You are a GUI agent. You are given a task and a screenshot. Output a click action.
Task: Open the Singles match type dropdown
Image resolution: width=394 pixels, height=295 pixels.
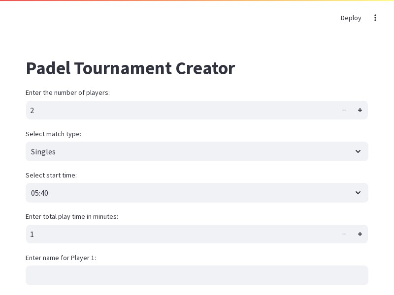coord(197,151)
